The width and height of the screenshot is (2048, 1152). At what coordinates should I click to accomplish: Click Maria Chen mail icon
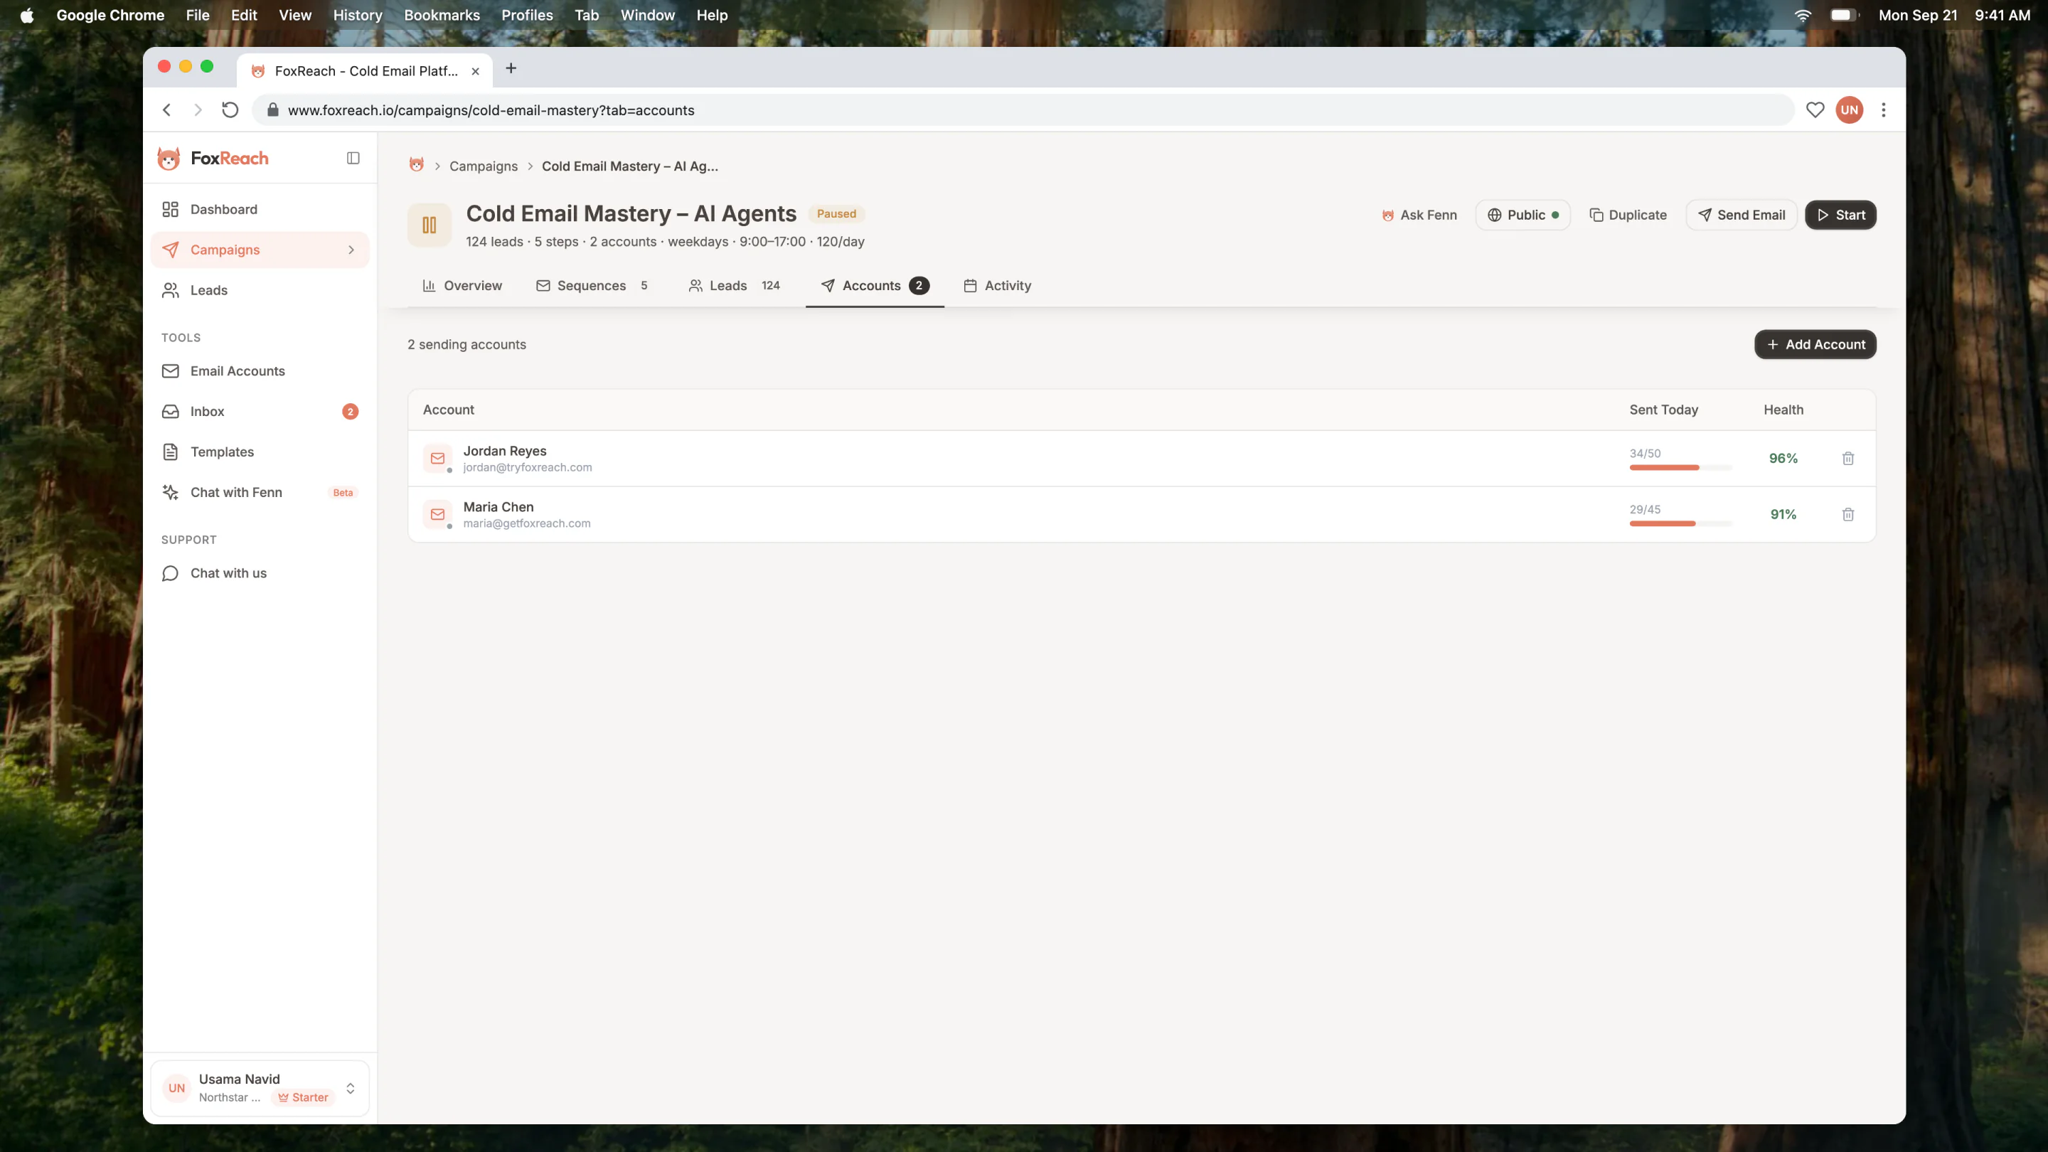tap(437, 514)
